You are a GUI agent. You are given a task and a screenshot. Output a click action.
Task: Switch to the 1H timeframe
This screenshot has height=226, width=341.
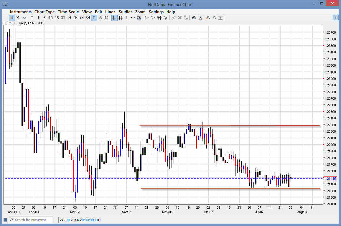coord(69,18)
